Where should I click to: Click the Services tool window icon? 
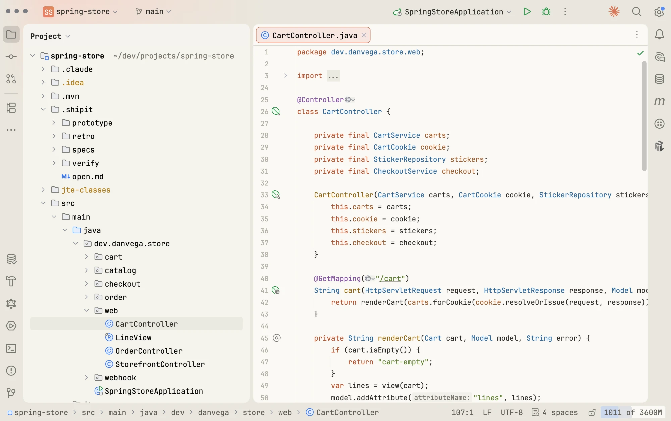pos(11,326)
